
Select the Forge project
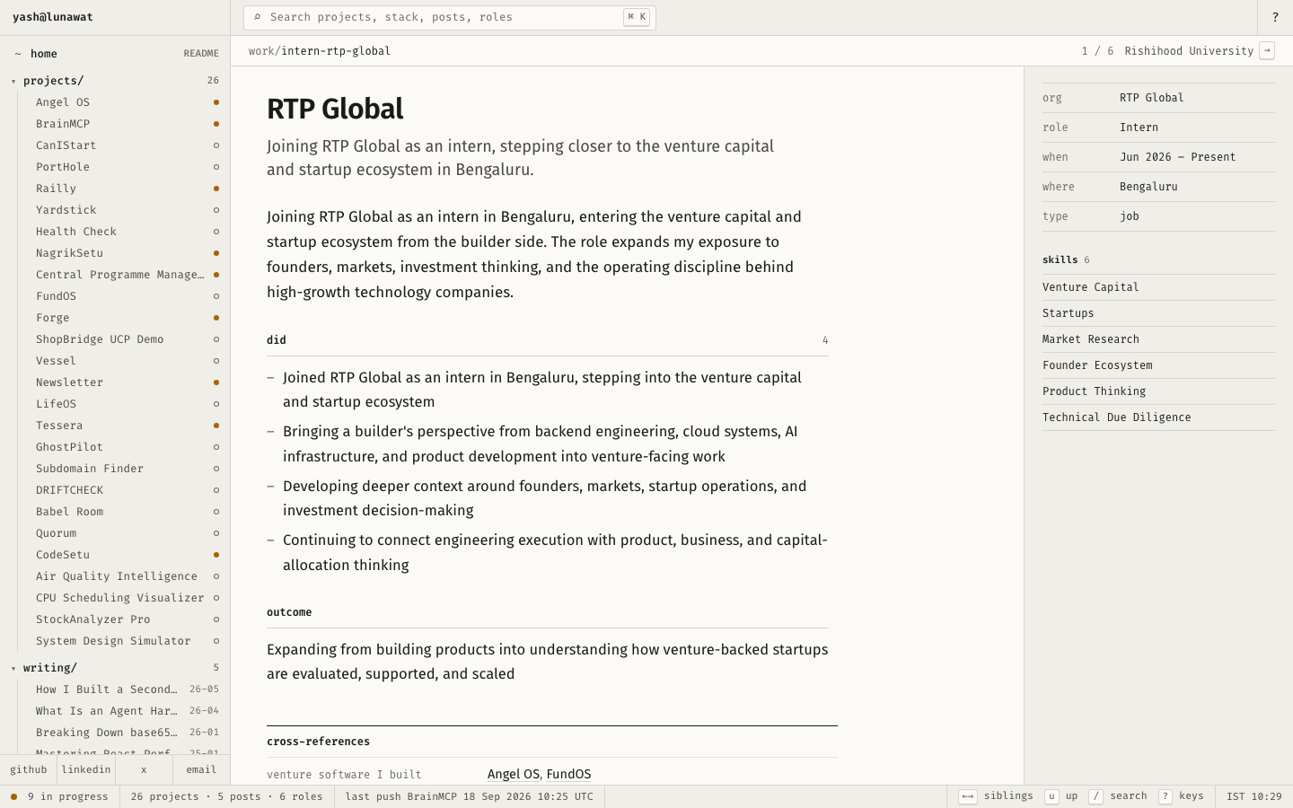pos(126,318)
